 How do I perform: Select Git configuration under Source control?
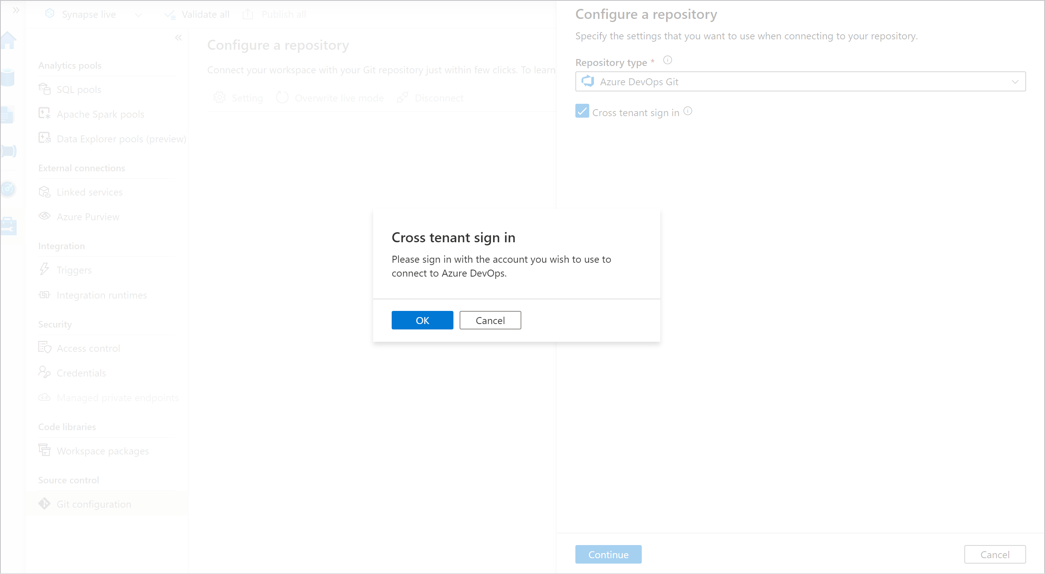tap(93, 504)
